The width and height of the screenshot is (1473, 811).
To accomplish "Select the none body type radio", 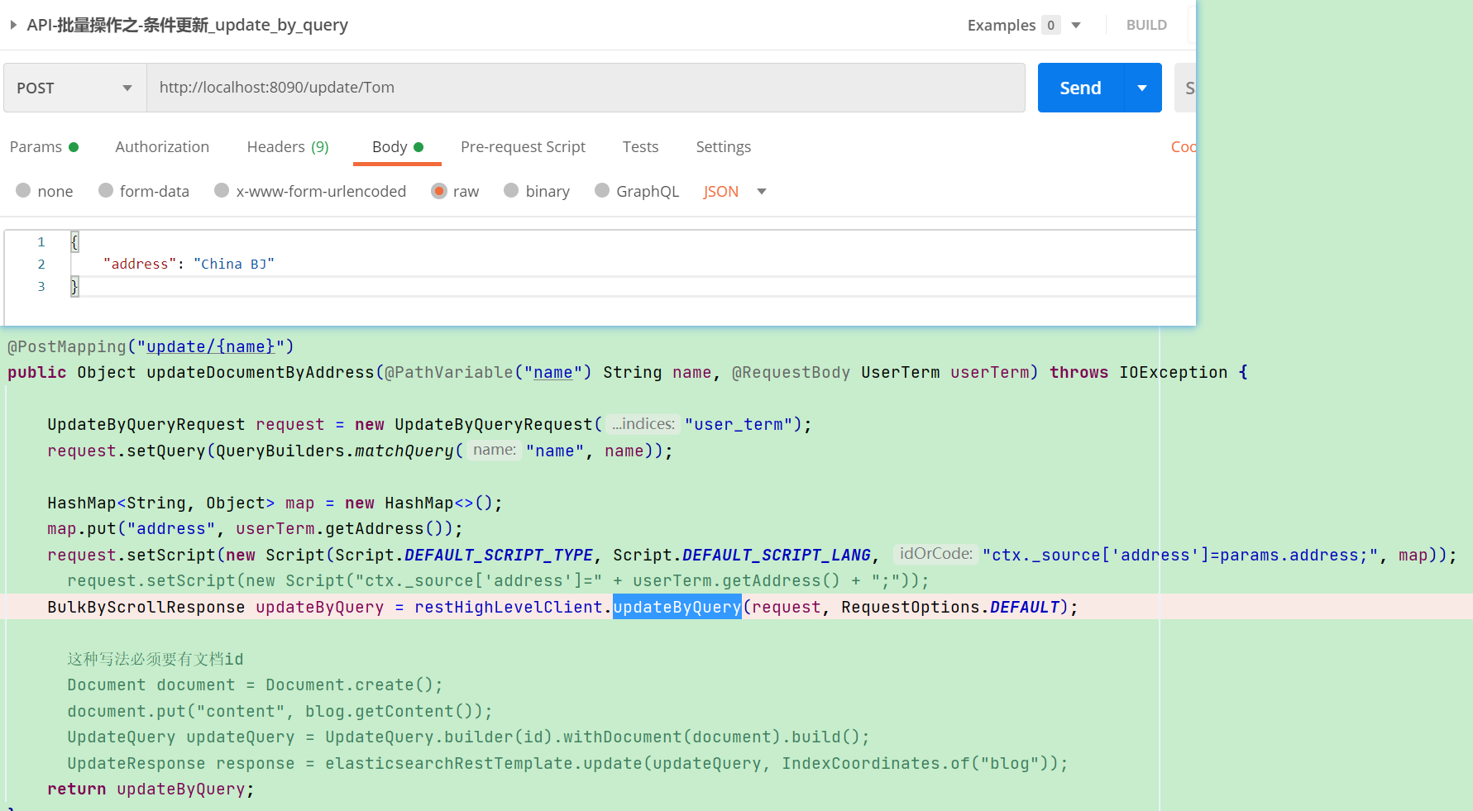I will (x=23, y=191).
